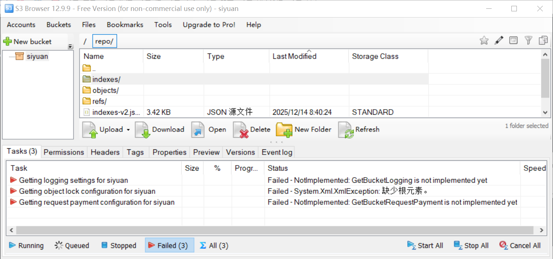Switch to the Permissions tab

click(64, 152)
